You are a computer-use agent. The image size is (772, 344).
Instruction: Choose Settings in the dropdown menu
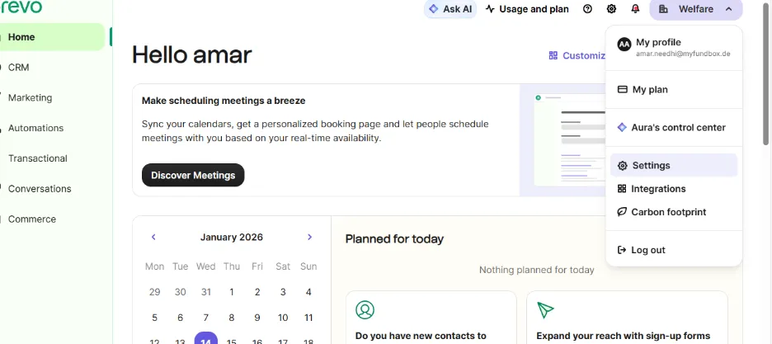674,165
